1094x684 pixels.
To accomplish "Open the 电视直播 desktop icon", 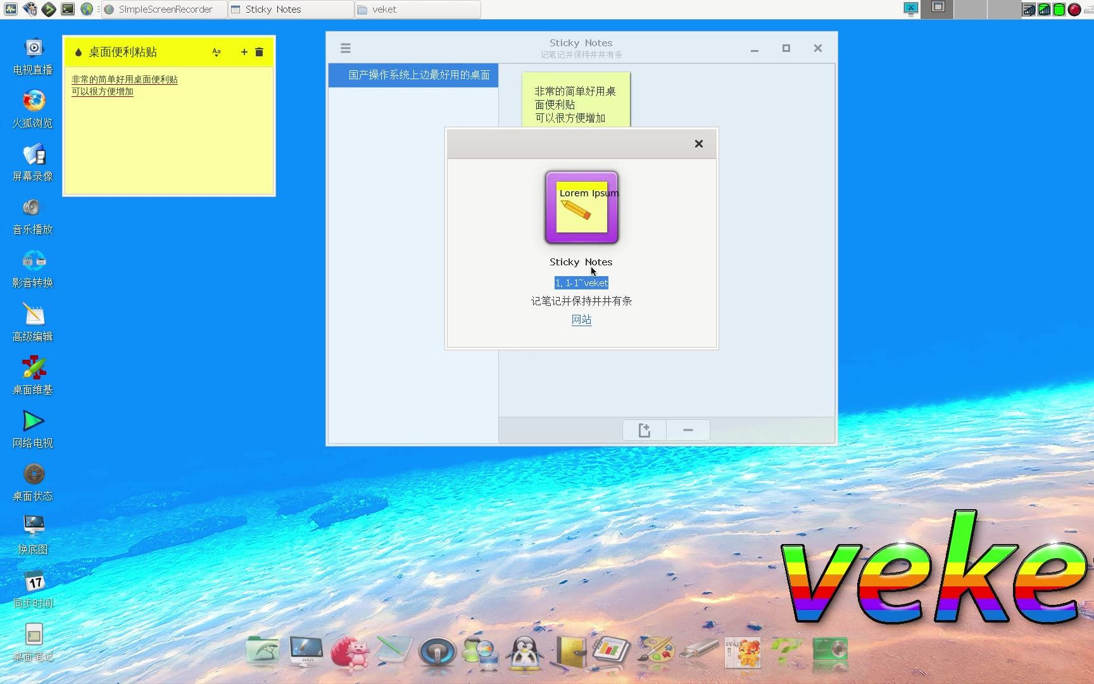I will coord(33,56).
